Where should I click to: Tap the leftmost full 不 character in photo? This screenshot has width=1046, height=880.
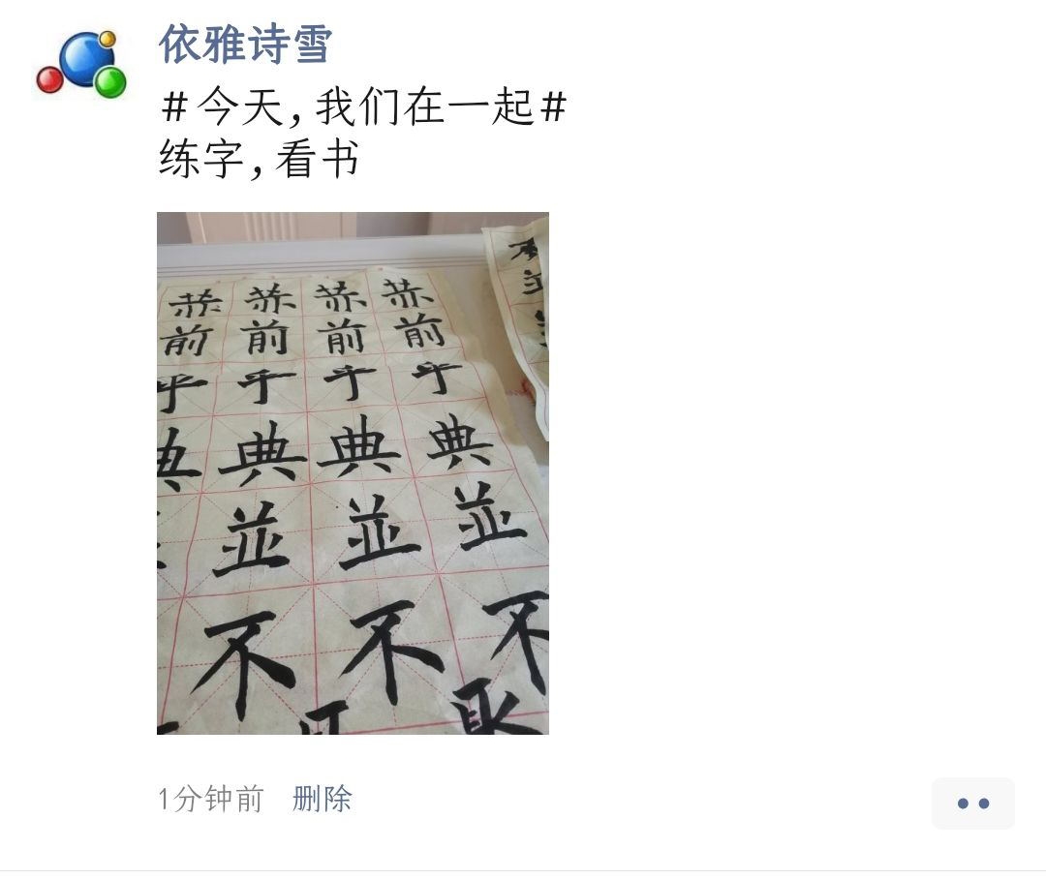point(243,658)
